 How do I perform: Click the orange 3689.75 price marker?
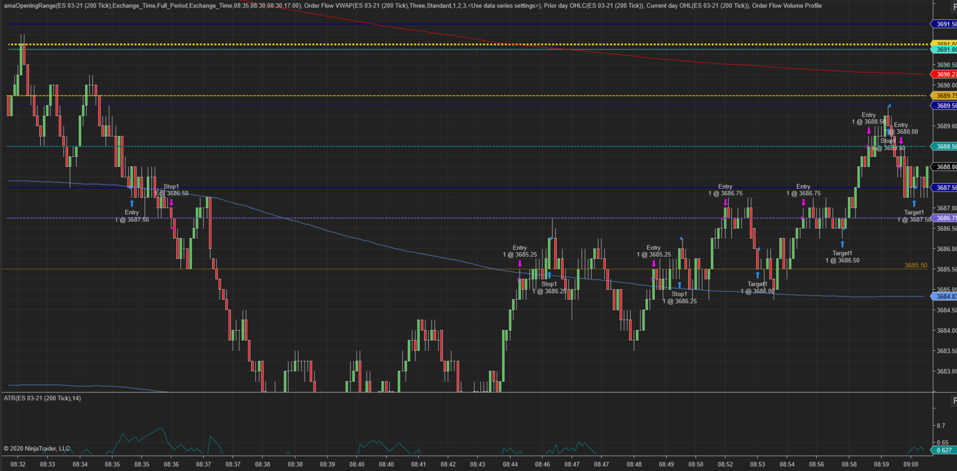[945, 96]
